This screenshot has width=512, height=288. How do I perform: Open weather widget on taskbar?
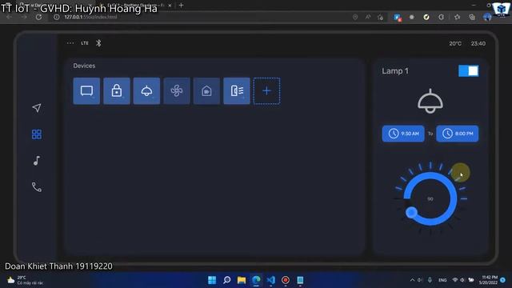[25, 280]
